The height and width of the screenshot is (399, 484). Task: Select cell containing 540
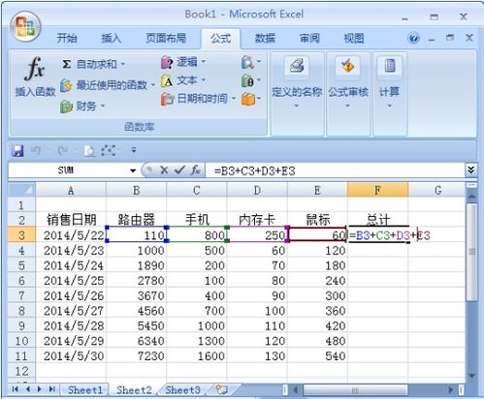317,355
